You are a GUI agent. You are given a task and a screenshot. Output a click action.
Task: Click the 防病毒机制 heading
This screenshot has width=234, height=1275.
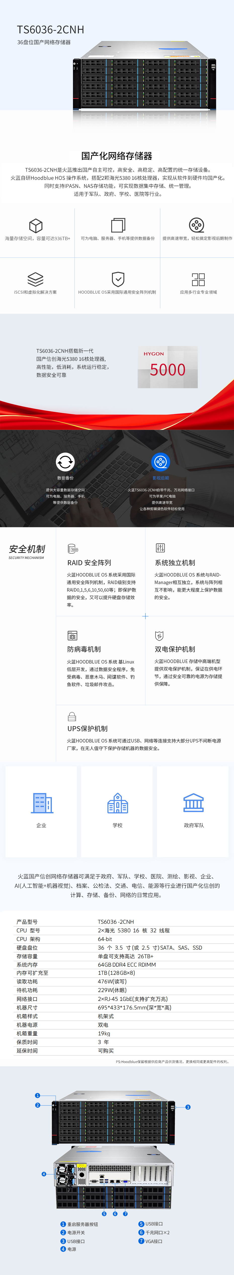[x=84, y=649]
